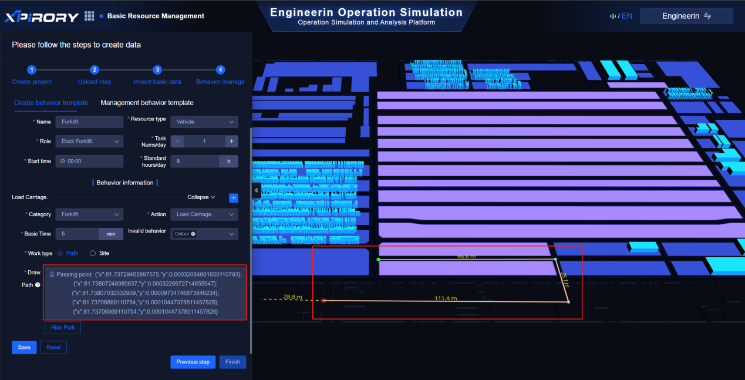
Task: Click the Save button
Action: [24, 347]
